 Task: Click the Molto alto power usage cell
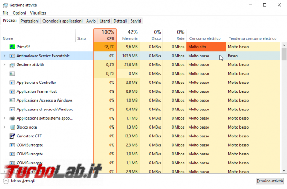[206, 47]
